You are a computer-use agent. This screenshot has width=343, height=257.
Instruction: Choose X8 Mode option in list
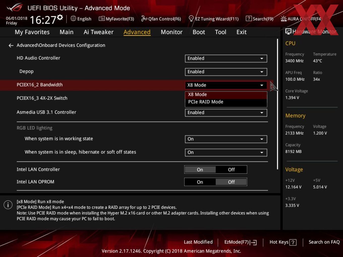pos(226,95)
